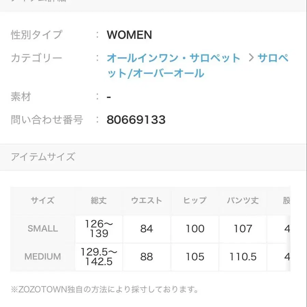Image resolution: width=307 pixels, height=307 pixels.
Task: Click the chevron arrow between category links
Action: click(x=251, y=58)
